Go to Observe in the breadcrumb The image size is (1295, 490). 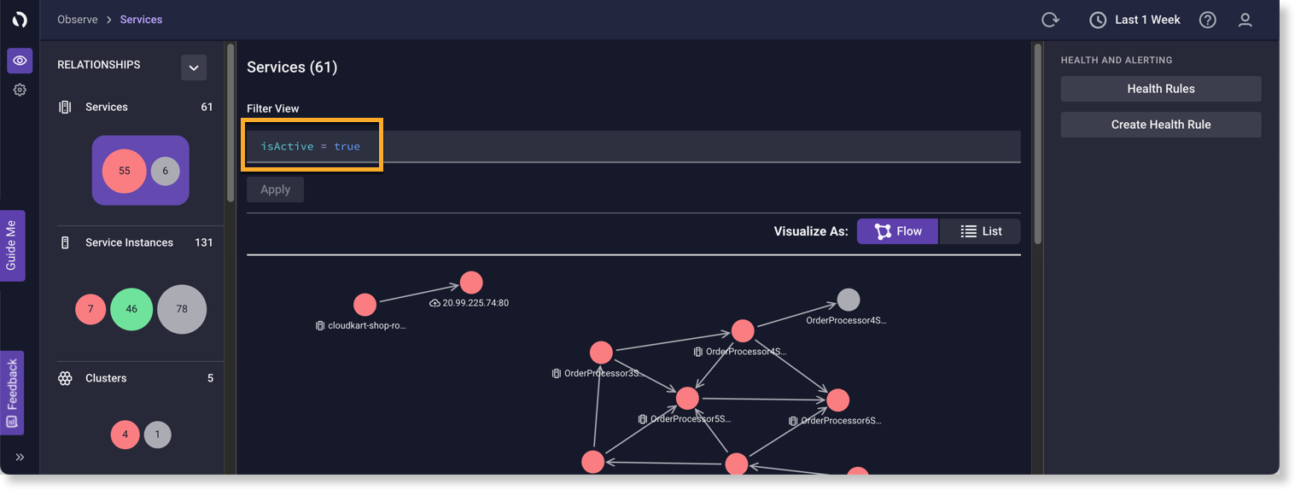(x=78, y=20)
